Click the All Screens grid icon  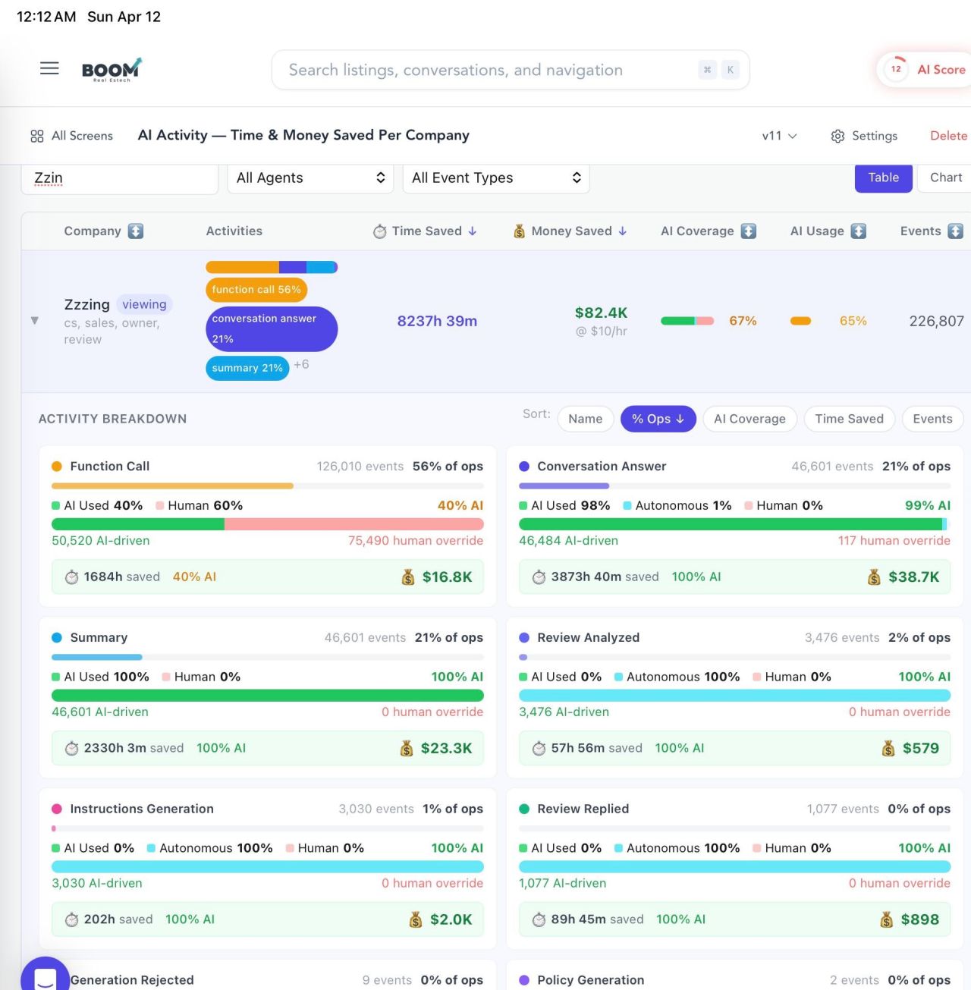[x=36, y=136]
